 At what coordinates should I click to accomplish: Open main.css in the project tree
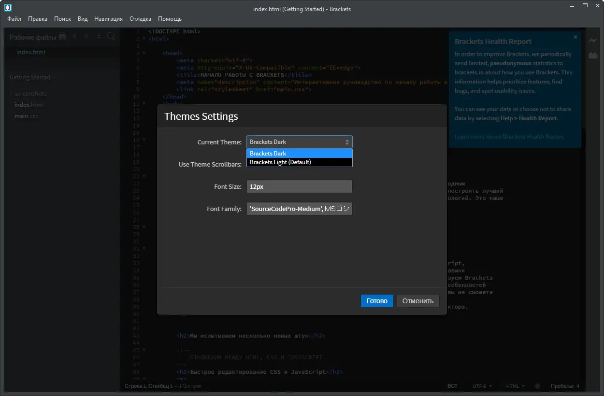(26, 116)
